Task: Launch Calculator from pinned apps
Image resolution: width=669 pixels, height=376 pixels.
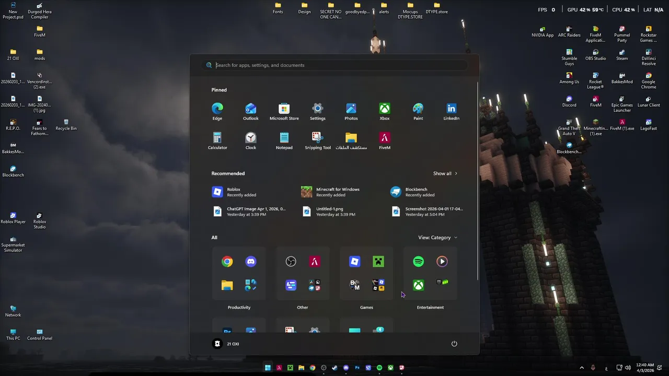Action: [x=217, y=141]
